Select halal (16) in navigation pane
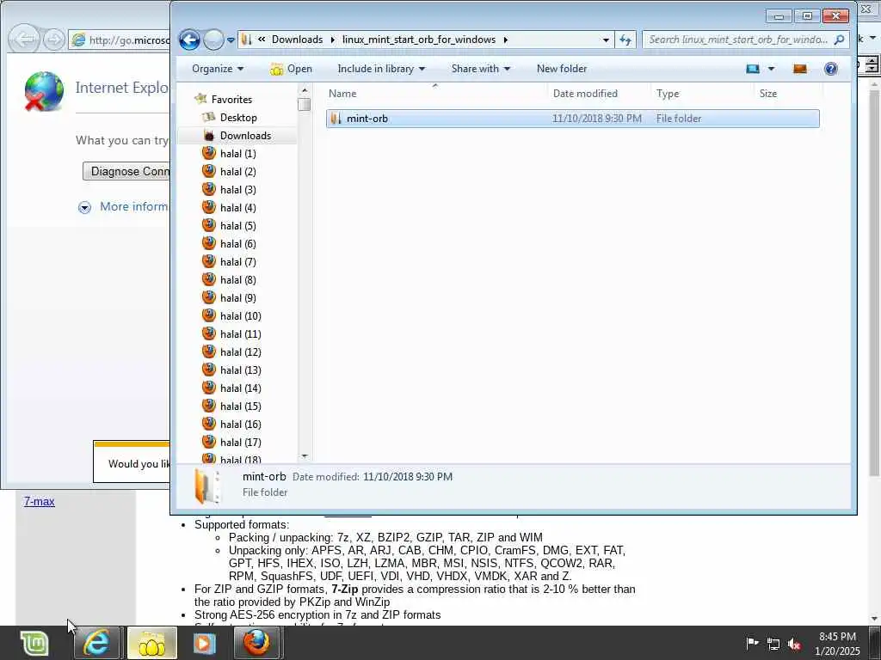The image size is (881, 660). (241, 424)
